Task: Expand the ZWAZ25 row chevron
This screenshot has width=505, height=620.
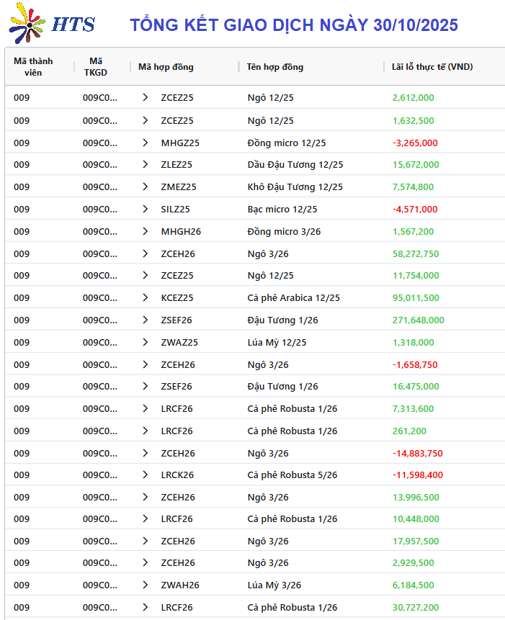Action: pos(145,342)
